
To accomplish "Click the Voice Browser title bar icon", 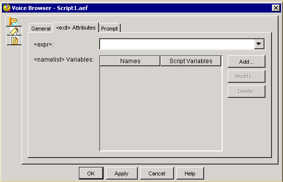I will [x=7, y=8].
